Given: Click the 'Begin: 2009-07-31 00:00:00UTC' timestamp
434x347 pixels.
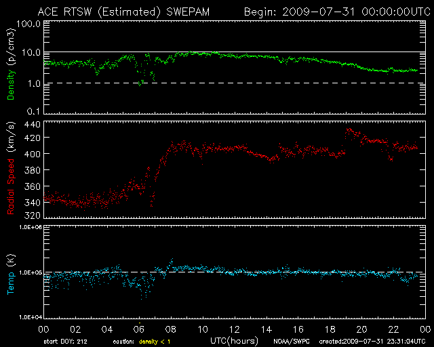Looking at the screenshot, I should [x=337, y=12].
